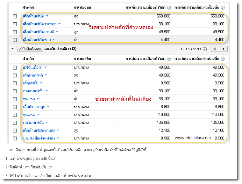Go to previous page of keyword ideas

[x=216, y=49]
